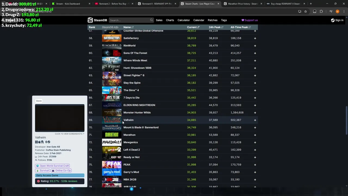Click the install app icon in address bar
Screen dimensions: 348x196
(300, 11)
